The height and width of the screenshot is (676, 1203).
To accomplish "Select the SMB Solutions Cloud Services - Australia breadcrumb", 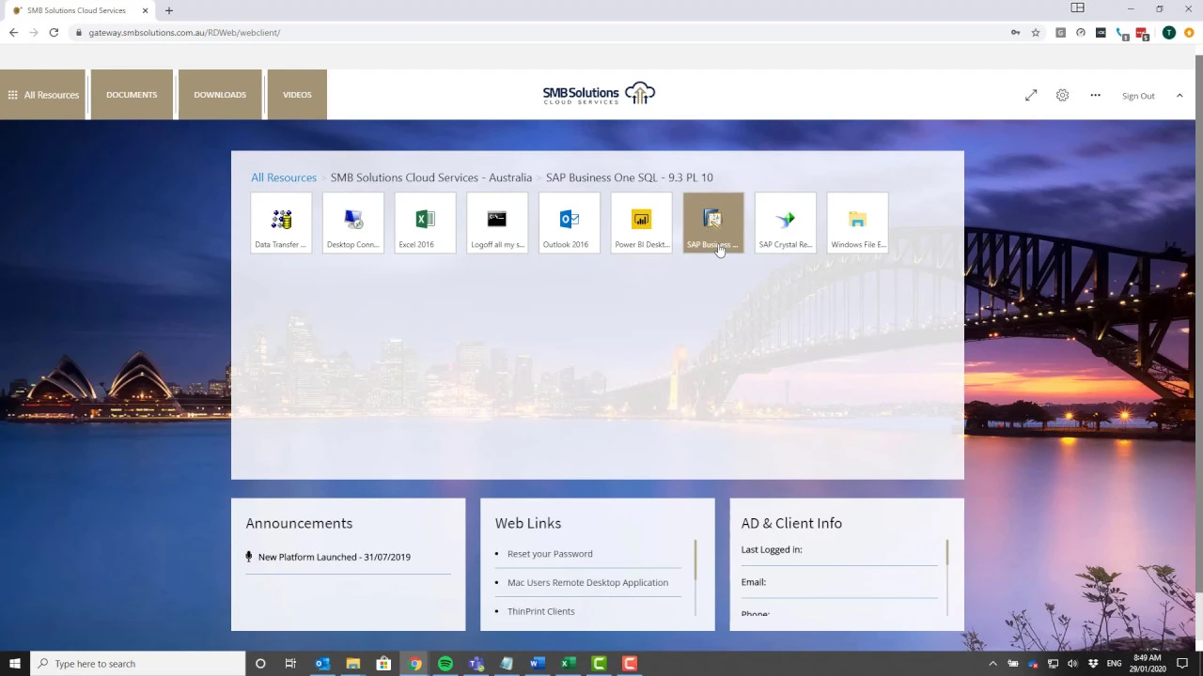I will pyautogui.click(x=431, y=177).
